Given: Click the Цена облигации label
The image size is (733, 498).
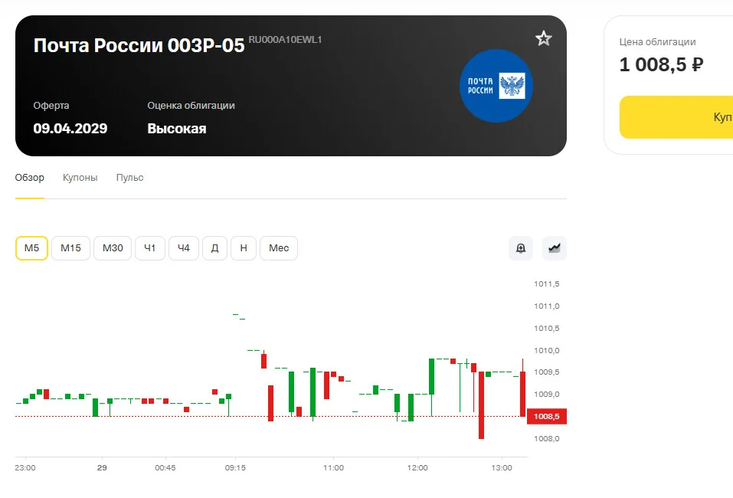Looking at the screenshot, I should click(x=657, y=42).
